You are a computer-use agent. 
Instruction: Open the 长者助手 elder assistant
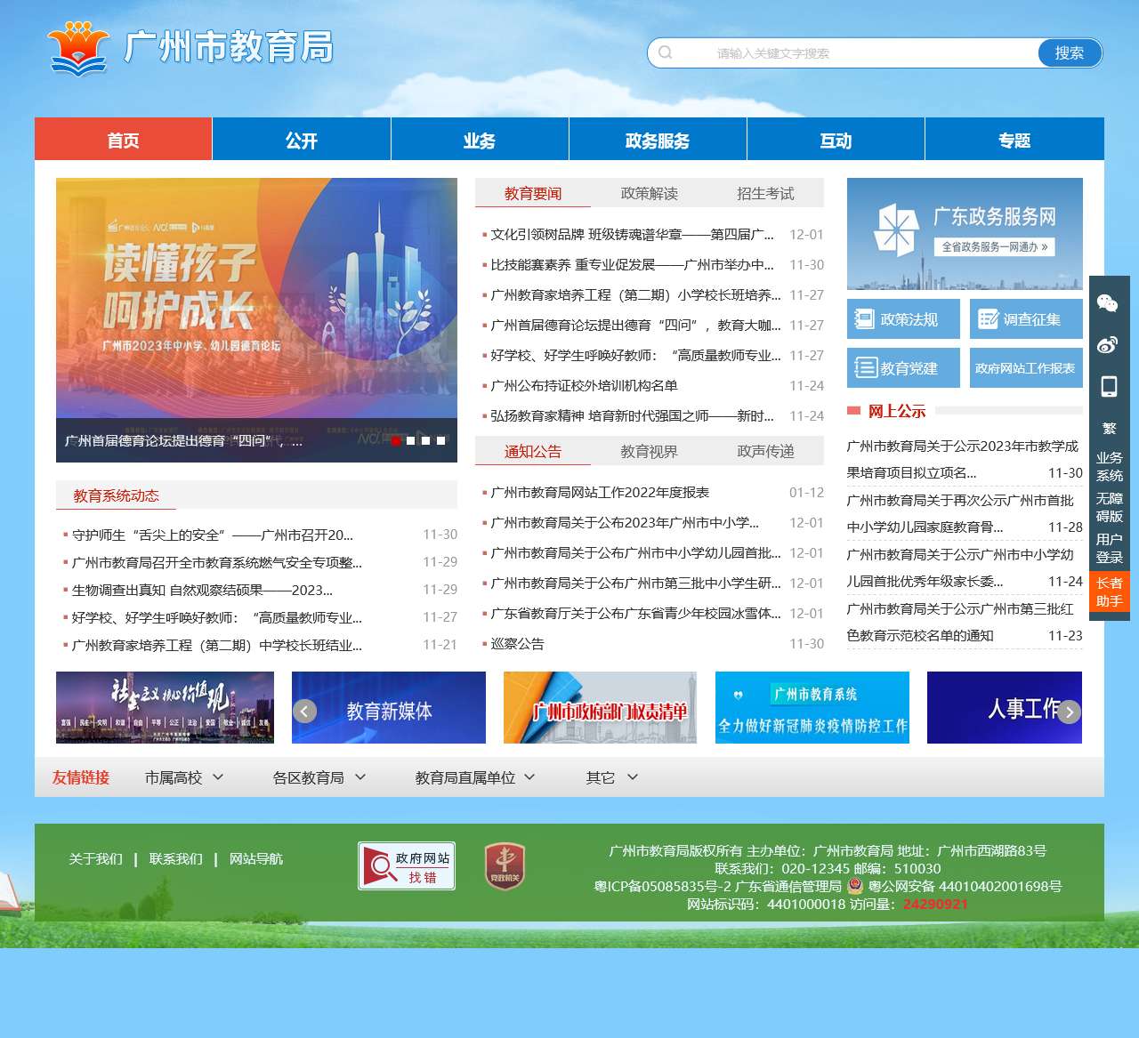1109,591
